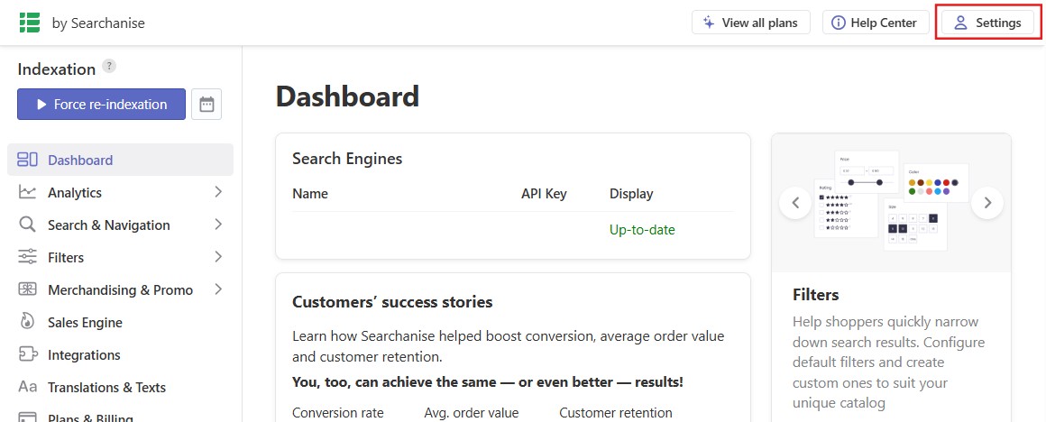Click the Integrations puzzle icon

click(27, 354)
